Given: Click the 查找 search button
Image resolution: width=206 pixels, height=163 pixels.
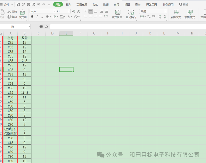Looking at the screenshot, I should (x=184, y=5).
